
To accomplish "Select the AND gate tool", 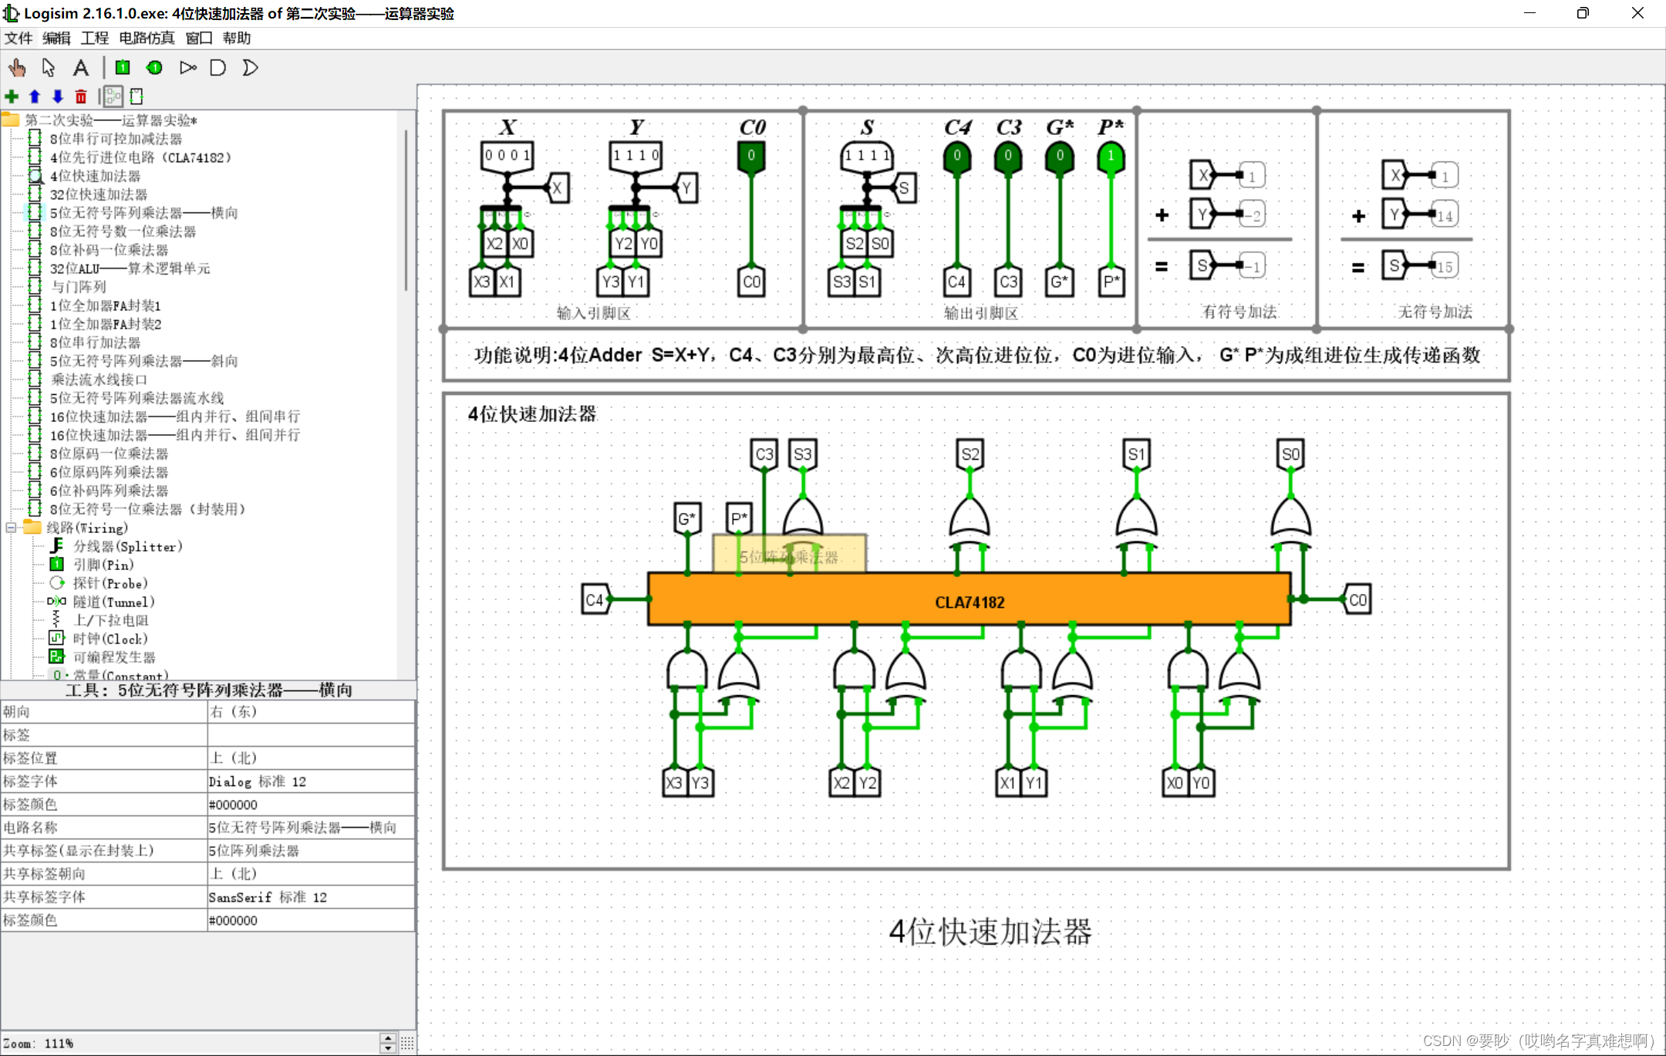I will 218,68.
